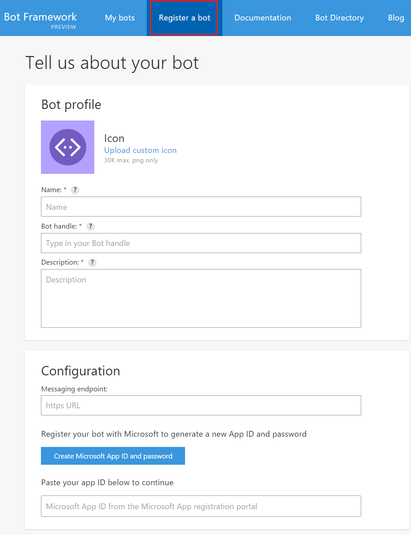Open Bot Directory in navigation bar
The image size is (411, 535).
click(339, 18)
